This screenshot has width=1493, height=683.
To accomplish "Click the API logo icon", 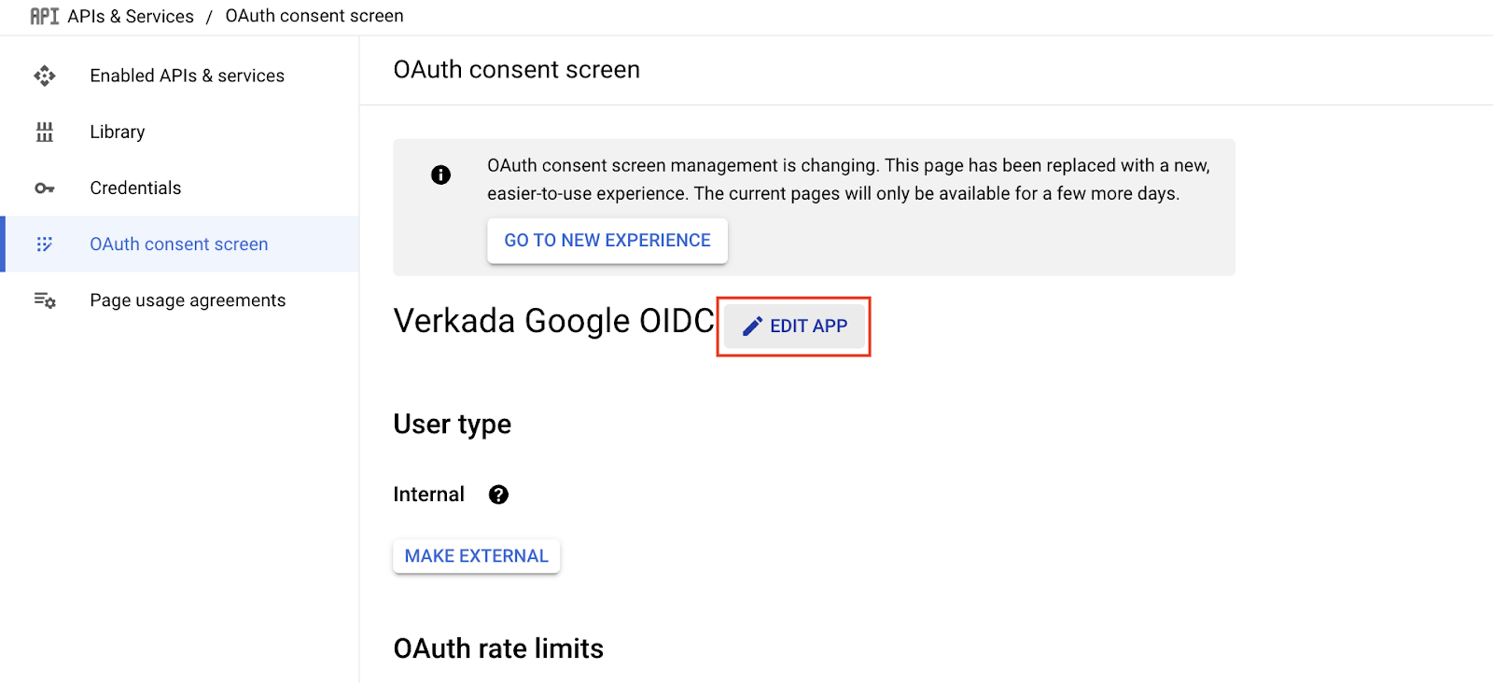I will 44,17.
